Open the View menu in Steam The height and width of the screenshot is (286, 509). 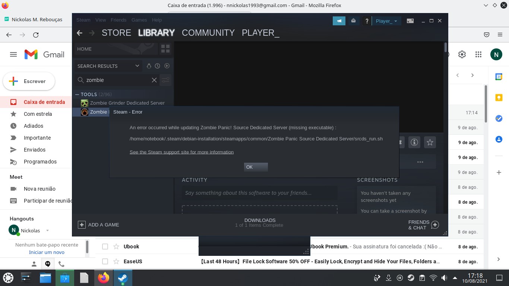click(101, 20)
